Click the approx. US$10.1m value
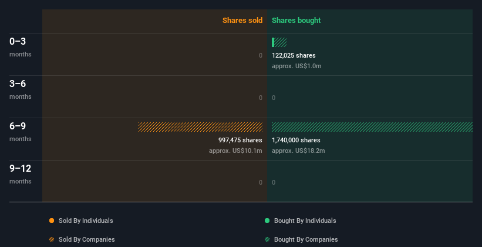Image resolution: width=482 pixels, height=247 pixels. (235, 151)
